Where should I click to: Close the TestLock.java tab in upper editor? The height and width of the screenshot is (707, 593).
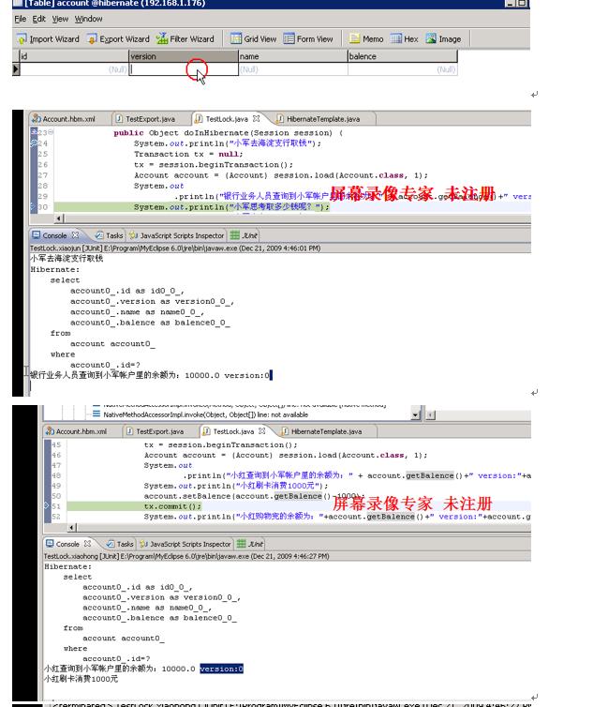click(257, 118)
